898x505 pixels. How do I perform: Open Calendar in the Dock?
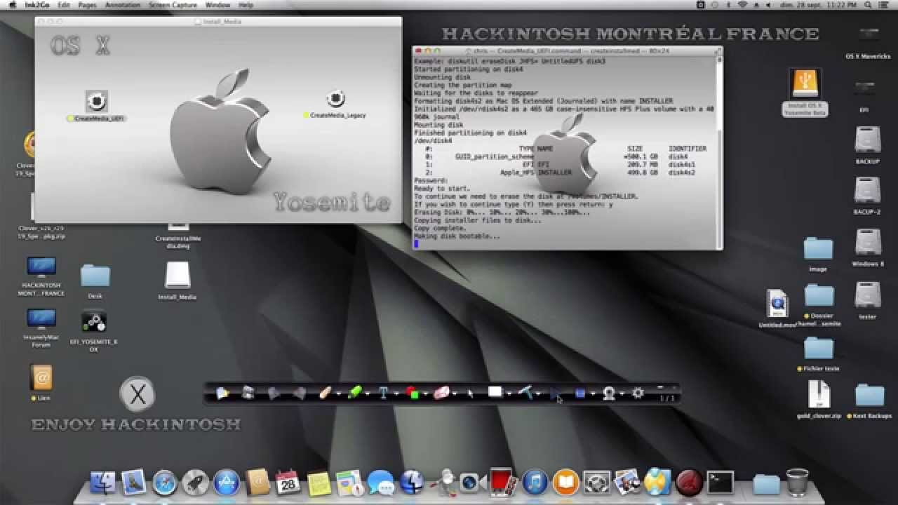click(x=288, y=483)
